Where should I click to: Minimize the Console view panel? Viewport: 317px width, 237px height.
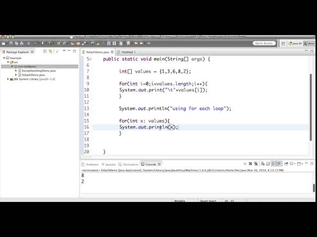tap(306, 163)
